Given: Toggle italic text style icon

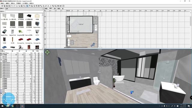Looking at the screenshot, I should point(50,6).
